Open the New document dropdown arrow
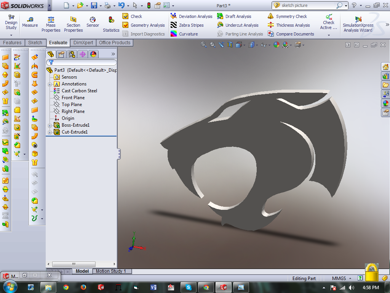This screenshot has width=390, height=293. pos(73,5)
